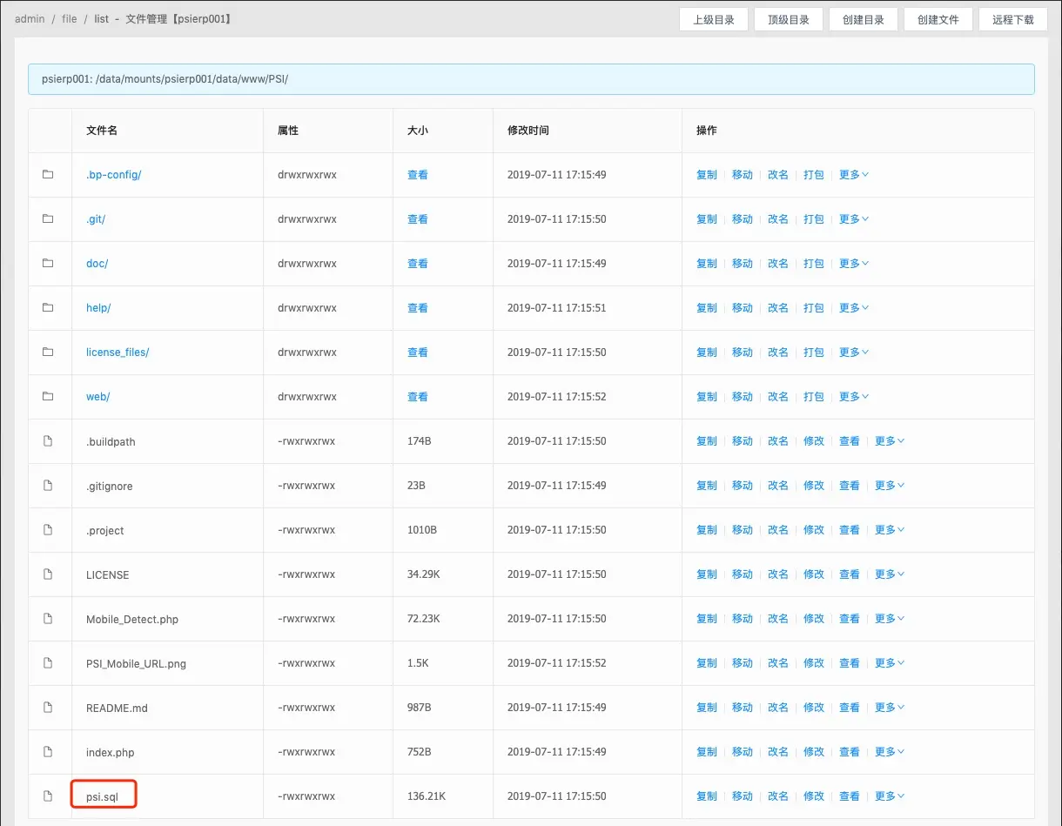Click the file icon beside .gitignore
This screenshot has height=826, width=1062.
click(x=48, y=486)
